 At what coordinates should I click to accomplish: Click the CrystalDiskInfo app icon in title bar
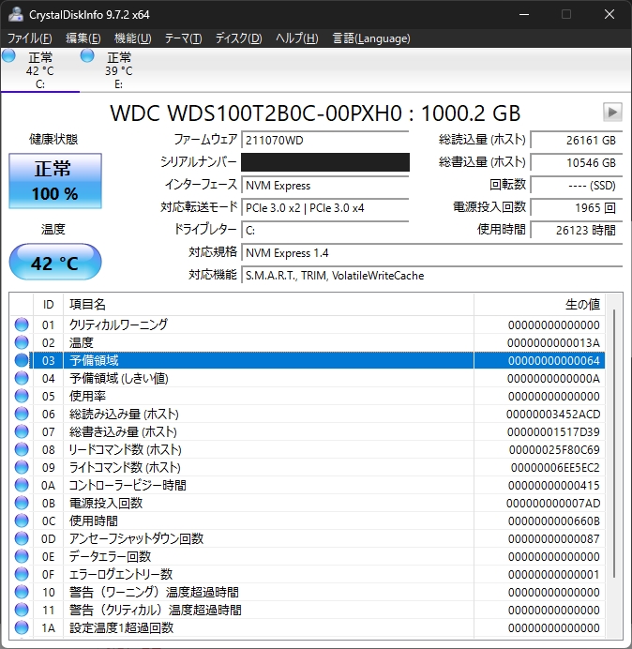15,14
